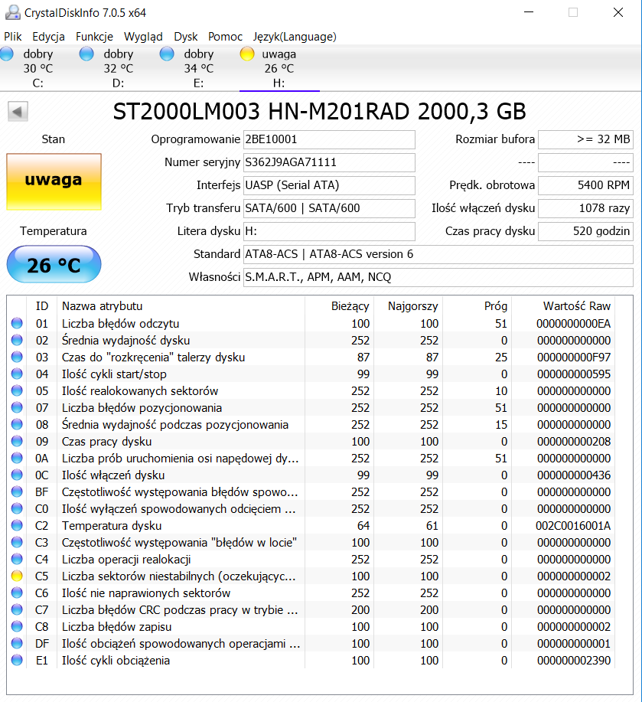Click the status dot on row C8
642x702 pixels.
[17, 626]
